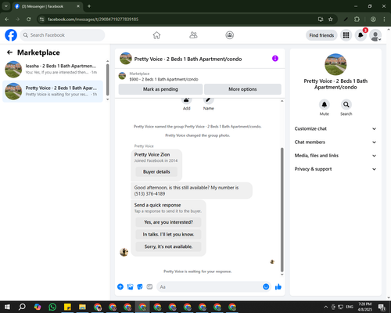The width and height of the screenshot is (391, 313).
Task: Open more actions plus icon in composer
Action: coord(120,287)
